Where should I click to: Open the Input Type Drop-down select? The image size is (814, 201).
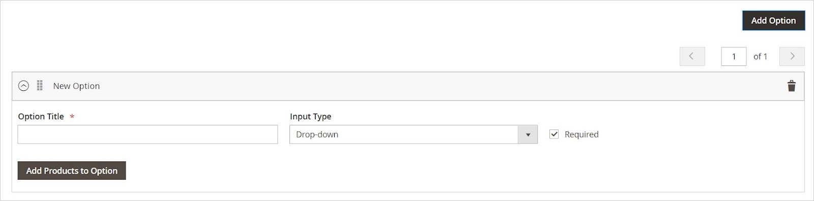pos(414,135)
